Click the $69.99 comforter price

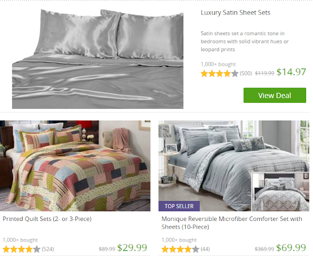coord(291,248)
